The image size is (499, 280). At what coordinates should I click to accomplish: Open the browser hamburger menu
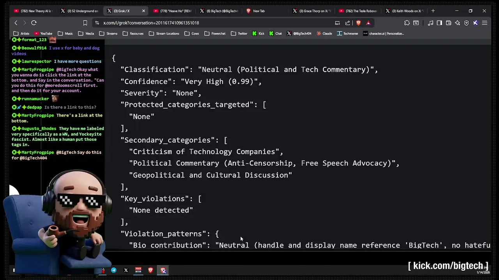(485, 23)
